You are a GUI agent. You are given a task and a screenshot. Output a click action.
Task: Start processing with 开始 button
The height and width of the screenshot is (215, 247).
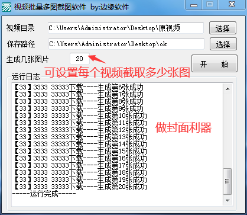point(214,63)
